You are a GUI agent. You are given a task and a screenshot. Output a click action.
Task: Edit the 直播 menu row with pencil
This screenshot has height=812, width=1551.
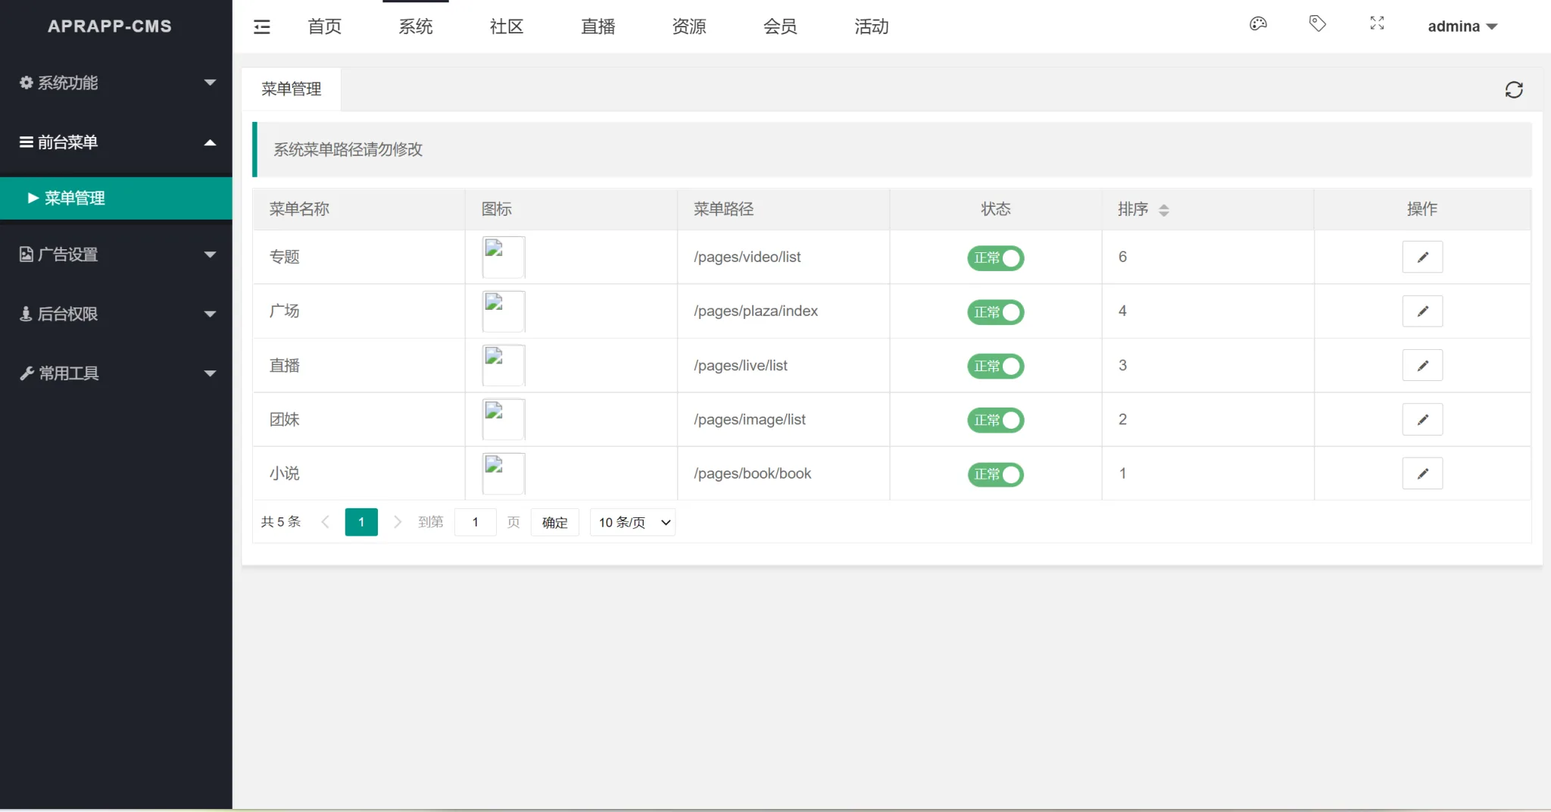click(1422, 366)
